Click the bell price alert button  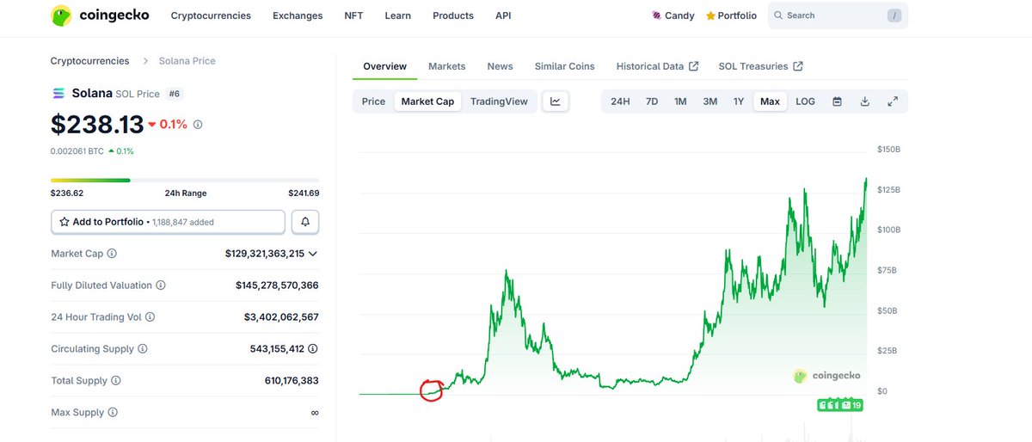[305, 222]
